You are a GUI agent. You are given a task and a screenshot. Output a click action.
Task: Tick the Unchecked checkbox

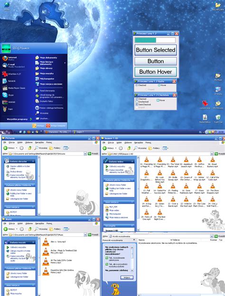click(137, 101)
